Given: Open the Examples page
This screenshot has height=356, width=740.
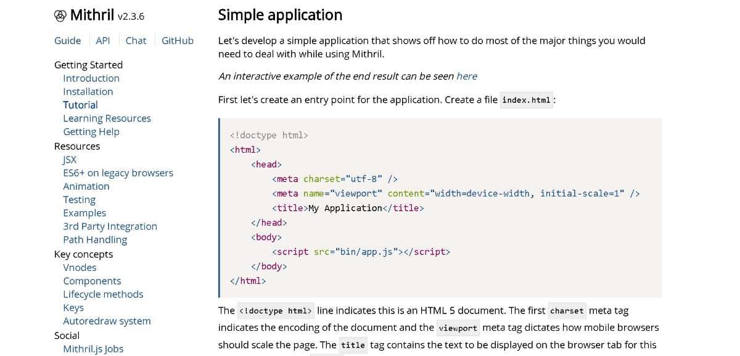Looking at the screenshot, I should 84,212.
